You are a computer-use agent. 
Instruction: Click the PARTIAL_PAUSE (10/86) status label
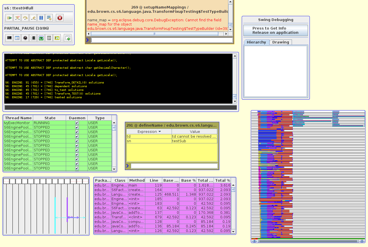(26, 28)
